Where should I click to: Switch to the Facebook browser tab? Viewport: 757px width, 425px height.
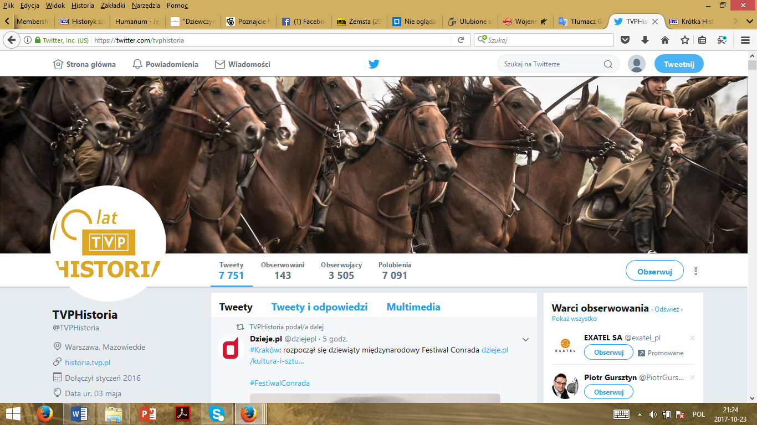point(303,22)
